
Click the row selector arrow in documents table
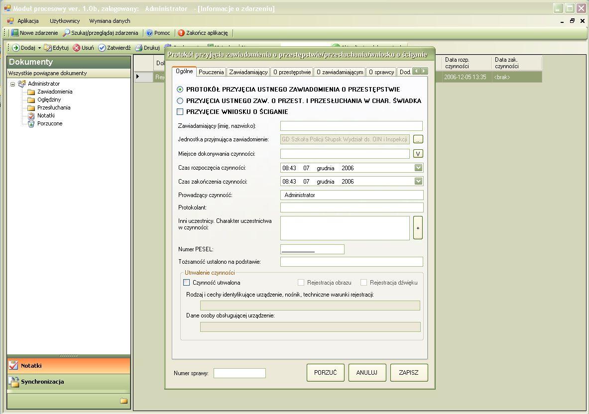tap(137, 77)
